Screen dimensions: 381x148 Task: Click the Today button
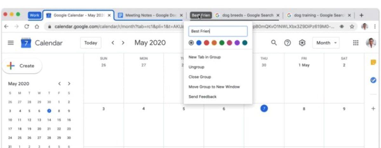(x=91, y=43)
